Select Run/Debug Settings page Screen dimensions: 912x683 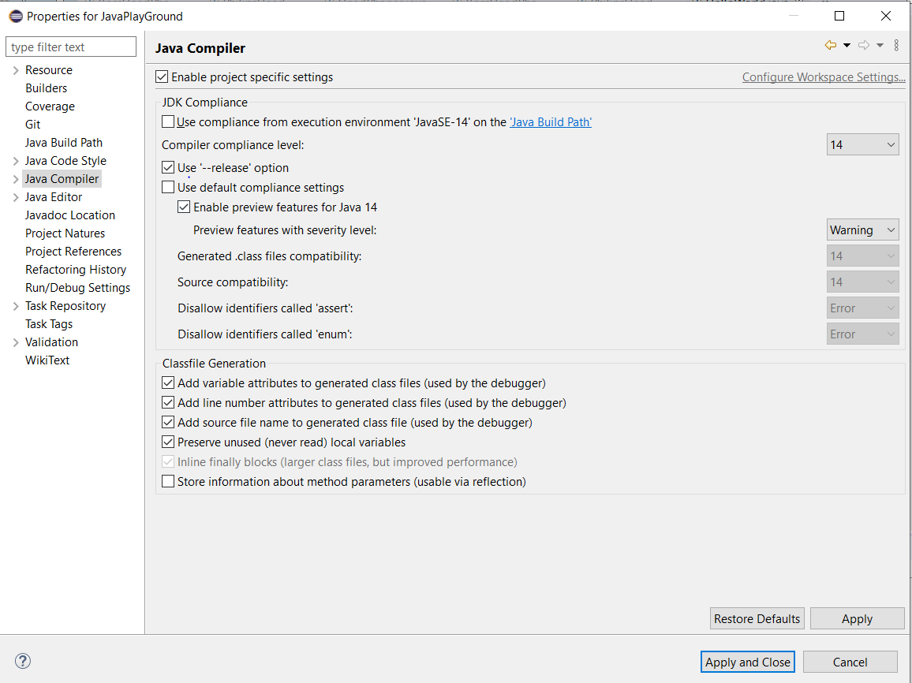click(x=77, y=288)
